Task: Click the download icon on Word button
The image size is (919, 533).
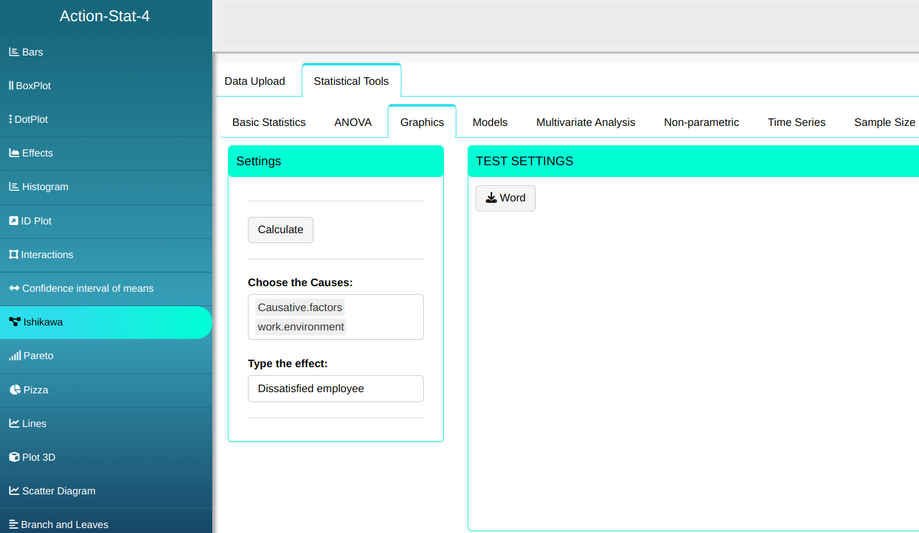Action: [491, 198]
